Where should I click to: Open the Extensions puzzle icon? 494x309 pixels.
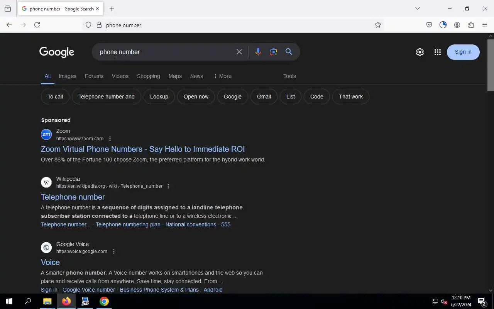point(471,25)
